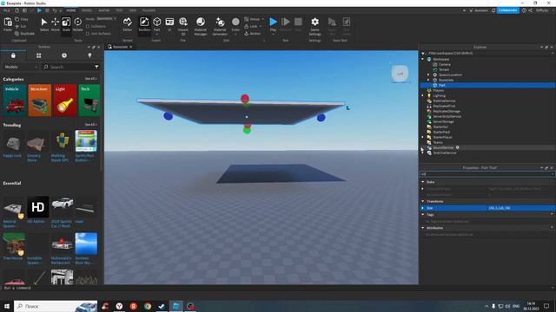
Task: Toggle the Collisions checkbox
Action: (x=88, y=27)
